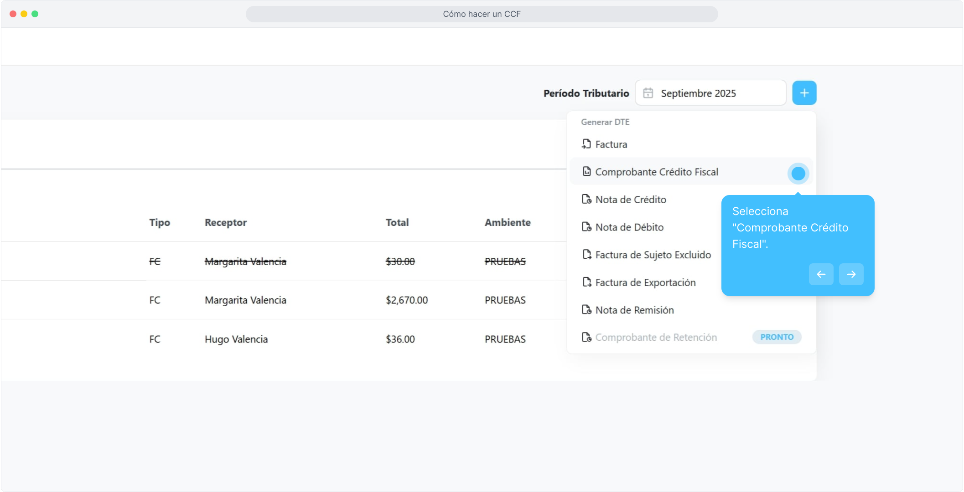The image size is (964, 492).
Task: Click the title bar address field
Action: pos(482,14)
